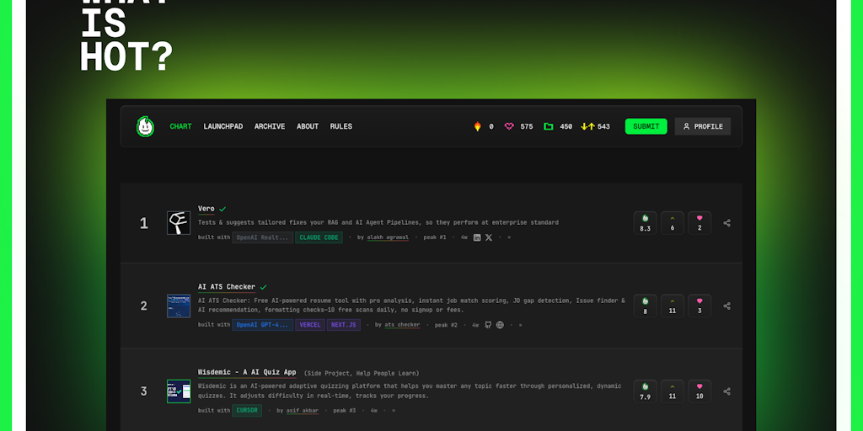Image resolution: width=863 pixels, height=431 pixels.
Task: Click the '(Side Project, Help People Learn)' text
Action: 362,373
